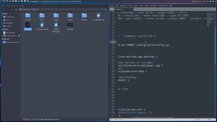The height and width of the screenshot is (122, 217).
Task: Open the Sublime Text Tools menu
Action: (x=147, y=6)
